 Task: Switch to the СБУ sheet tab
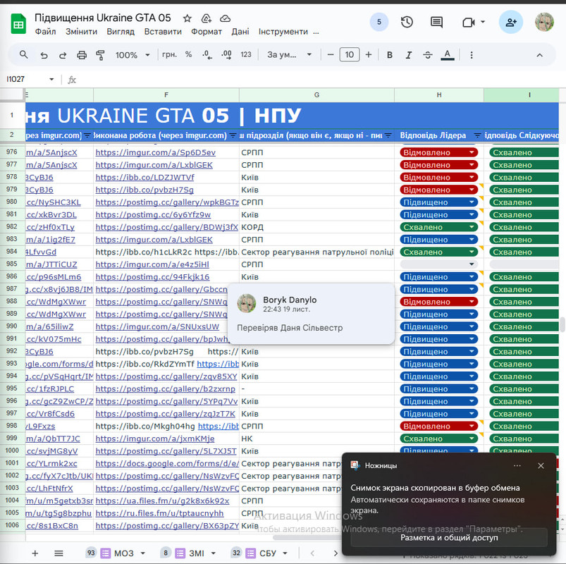pos(268,553)
